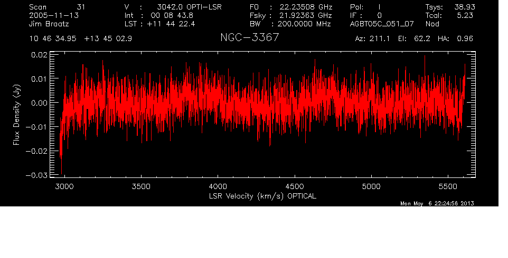The height and width of the screenshot is (258, 508).
Task: Click the -0.02 y-axis tick label
Action: click(36, 151)
